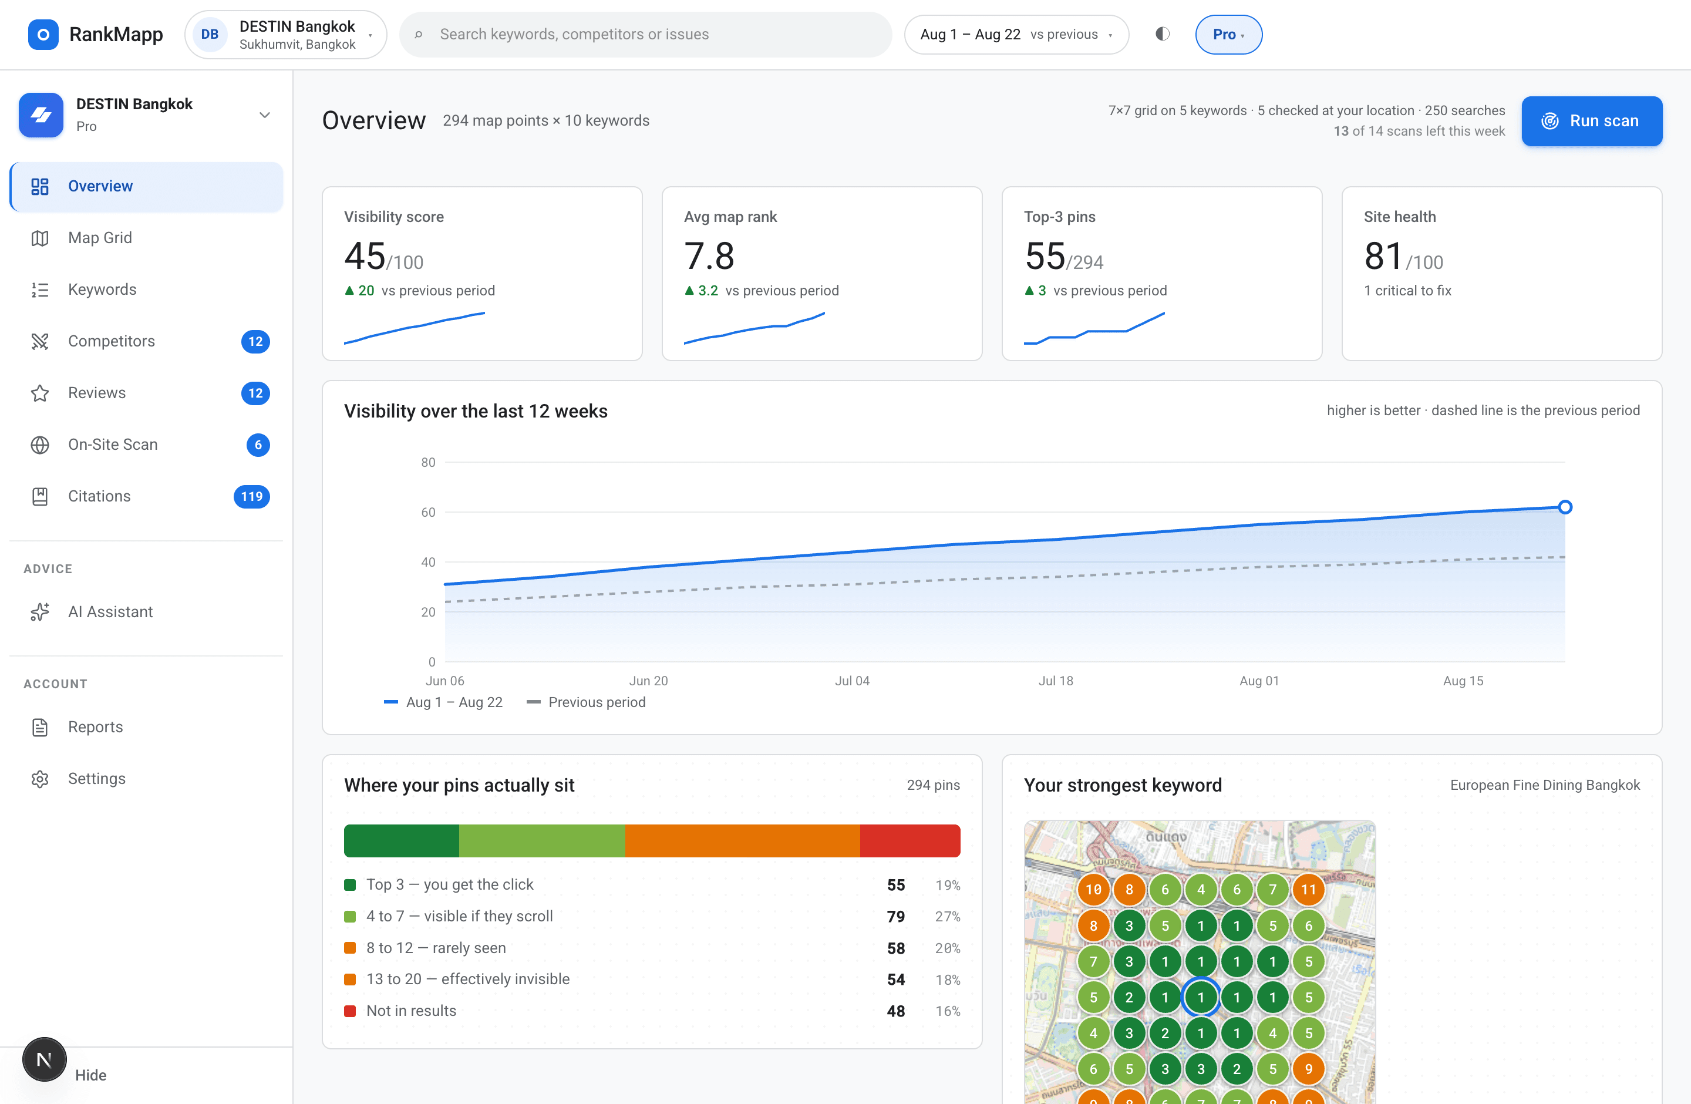Expand the DESTIN Bangkok sidebar workspace chevron
Screen dimensions: 1691x1104
[x=264, y=115]
